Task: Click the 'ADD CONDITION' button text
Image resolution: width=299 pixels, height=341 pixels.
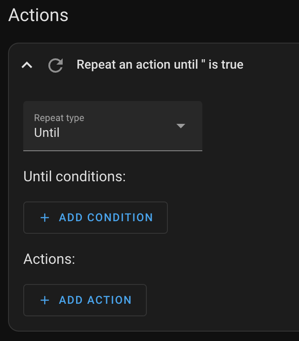Action: [106, 218]
